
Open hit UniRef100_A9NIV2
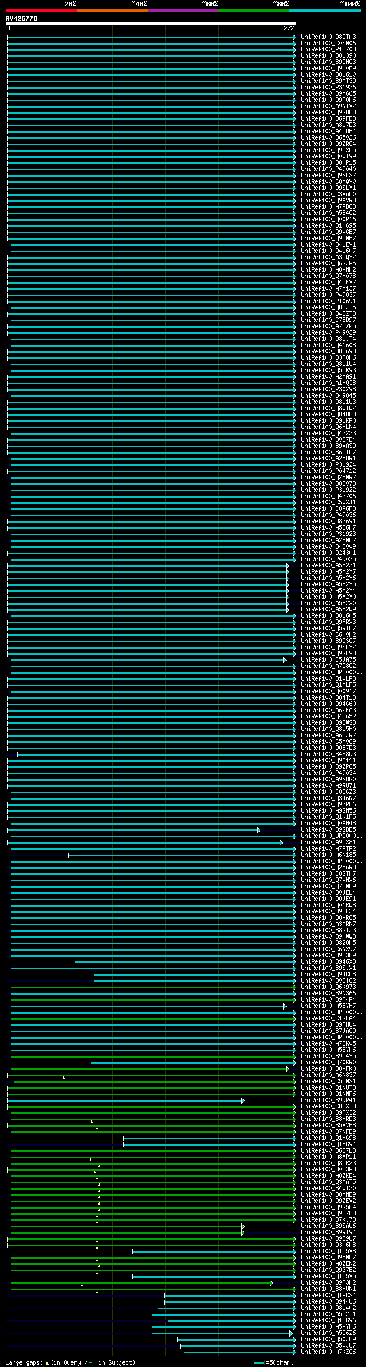(328, 106)
